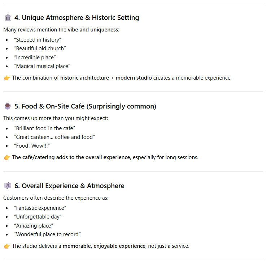
Task: Click the 'Food! Wow!!!' bullet item
Action: [32, 146]
